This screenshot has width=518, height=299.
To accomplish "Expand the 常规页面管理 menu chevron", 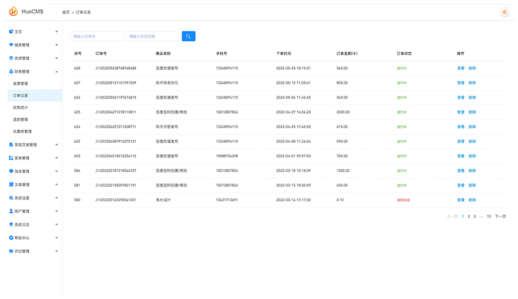I will pos(56,145).
